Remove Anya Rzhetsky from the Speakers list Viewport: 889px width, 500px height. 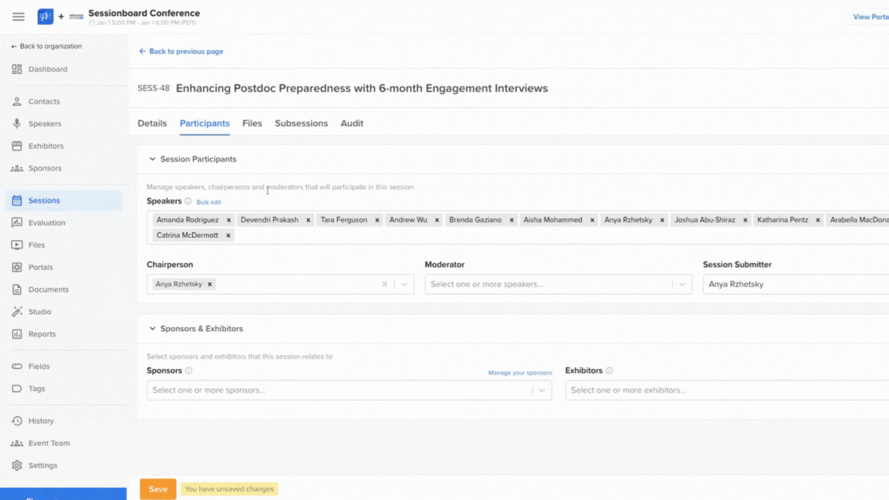click(662, 220)
